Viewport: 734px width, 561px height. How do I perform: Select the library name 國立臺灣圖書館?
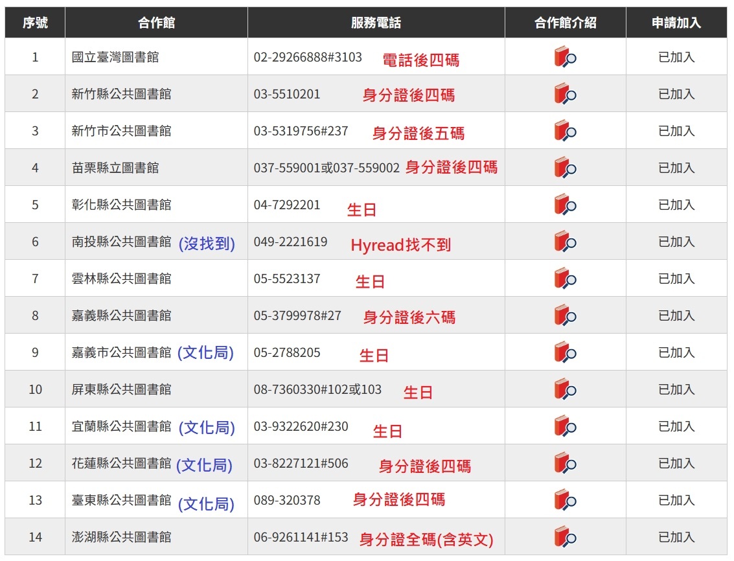(115, 57)
